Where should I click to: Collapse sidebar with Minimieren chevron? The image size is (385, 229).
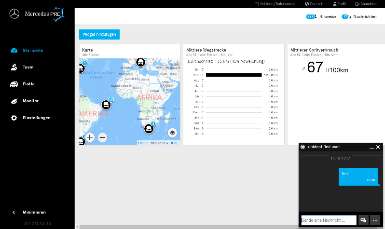click(x=14, y=212)
